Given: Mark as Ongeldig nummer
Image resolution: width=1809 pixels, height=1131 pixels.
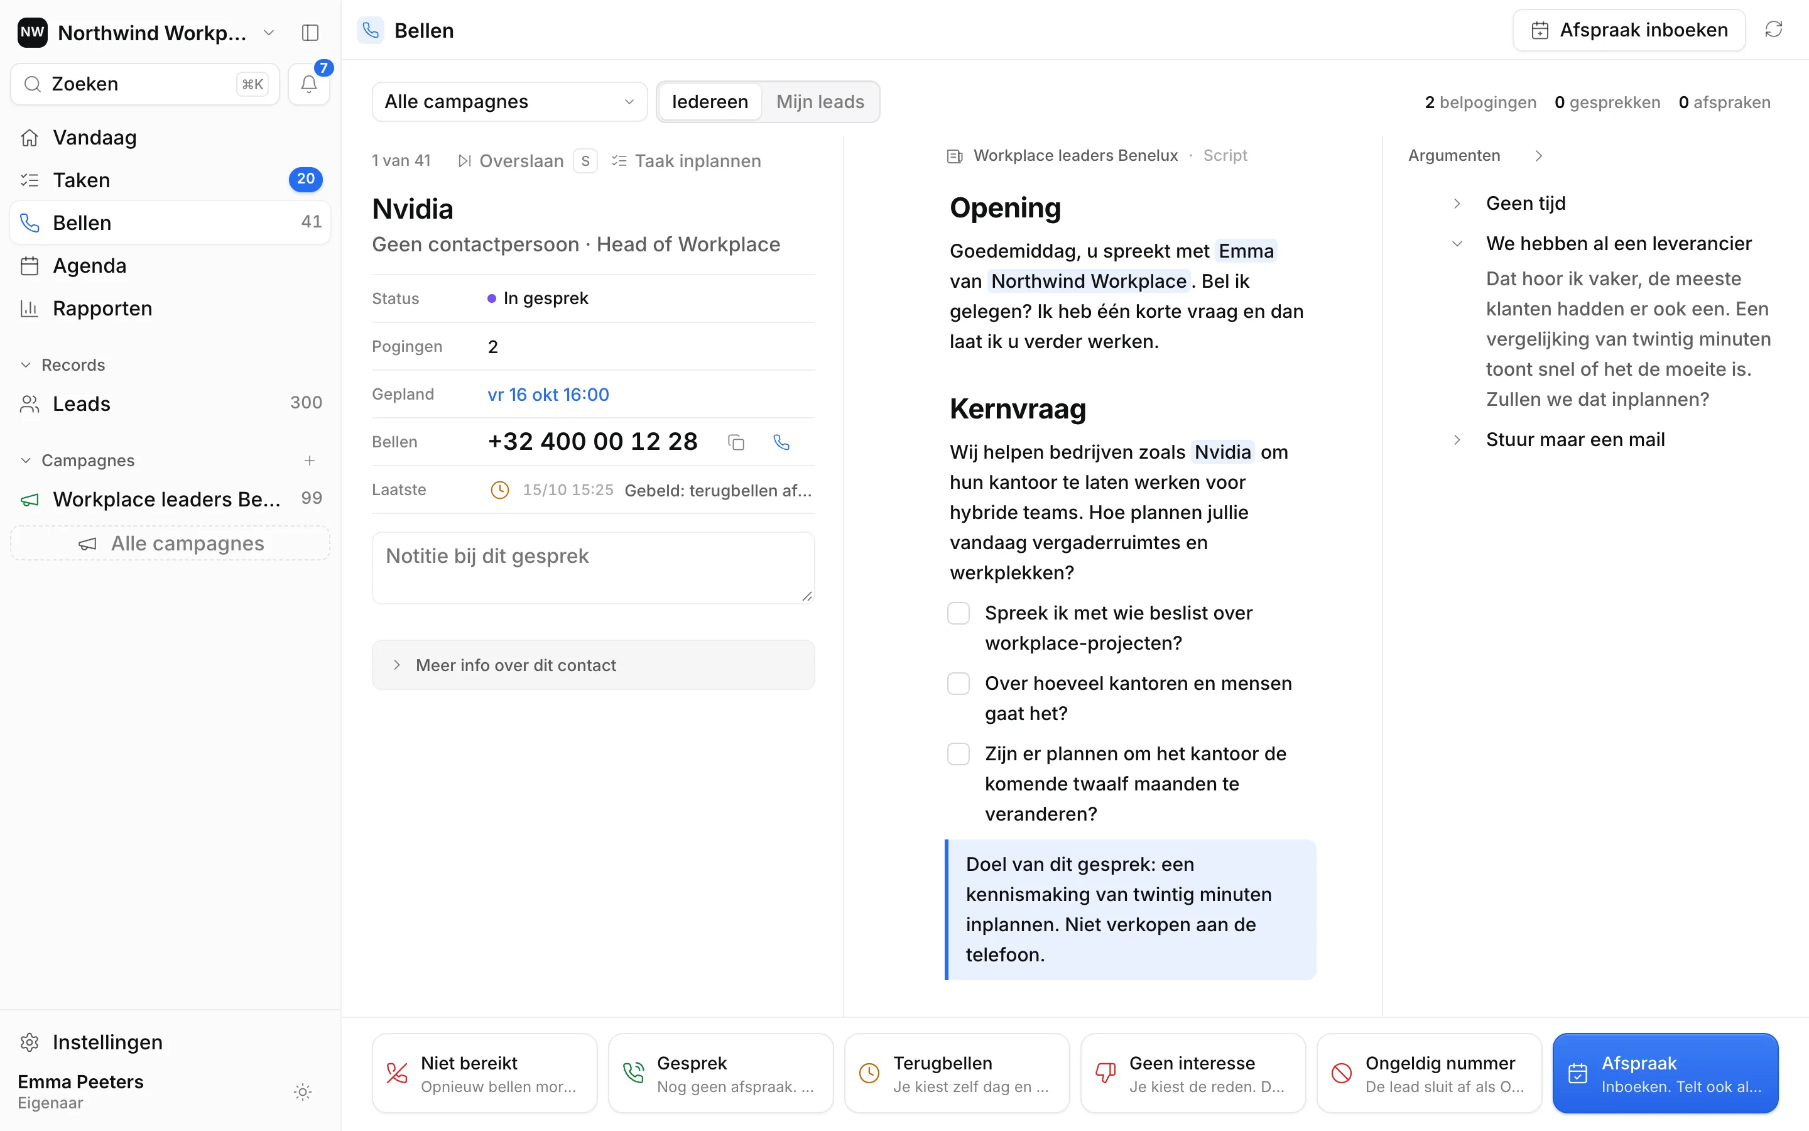Looking at the screenshot, I should coord(1429,1073).
